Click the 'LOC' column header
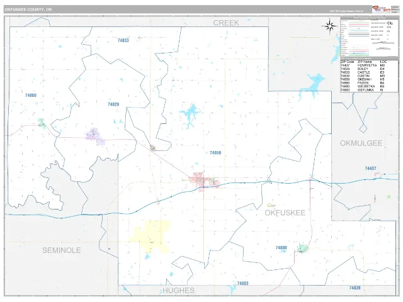 [383, 62]
